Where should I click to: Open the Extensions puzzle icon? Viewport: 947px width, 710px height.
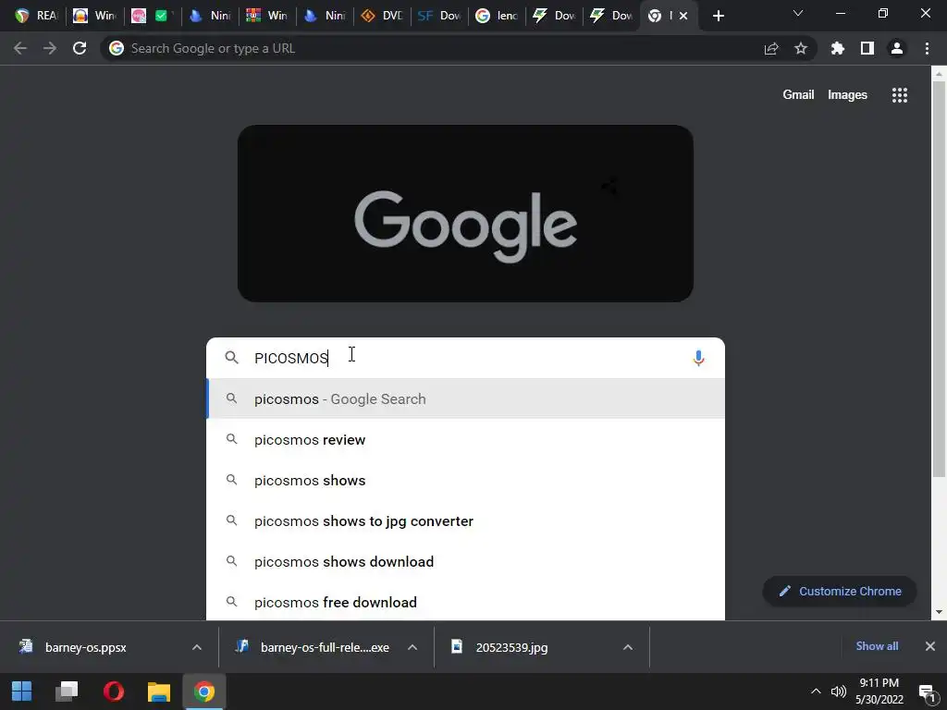838,48
